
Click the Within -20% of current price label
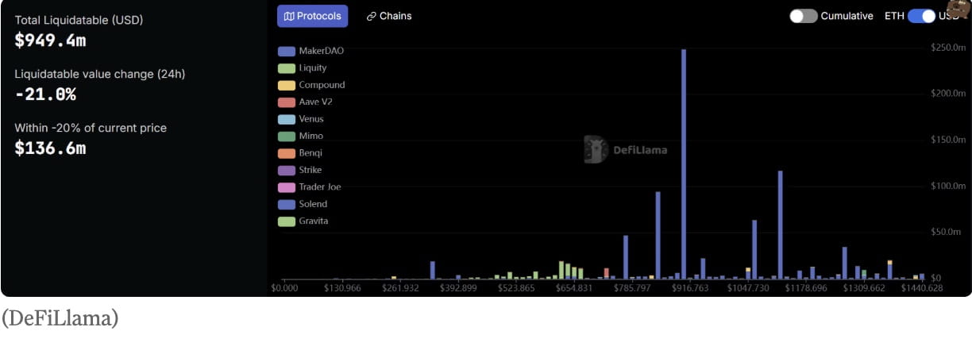tap(91, 128)
